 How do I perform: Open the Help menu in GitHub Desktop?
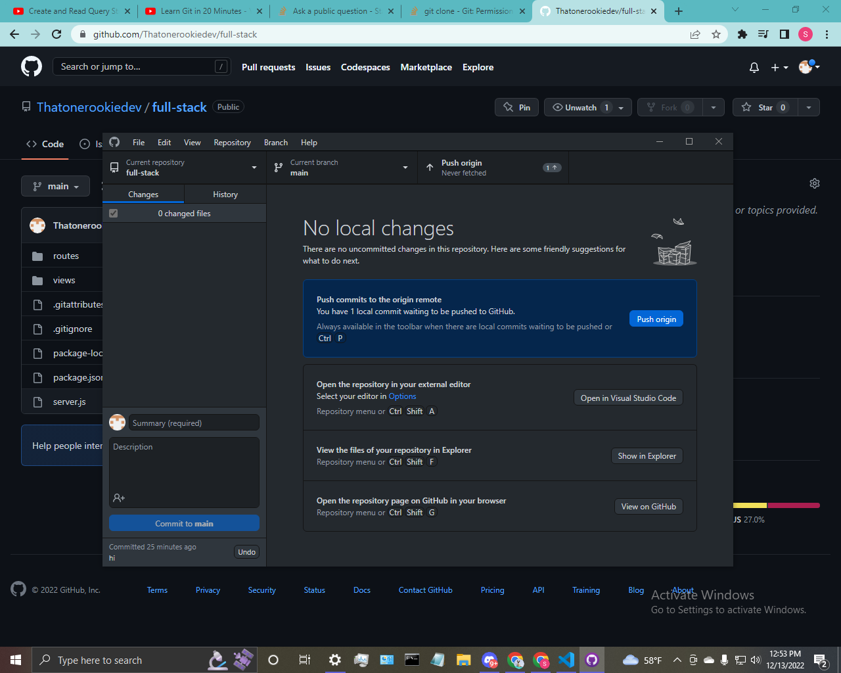coord(309,142)
